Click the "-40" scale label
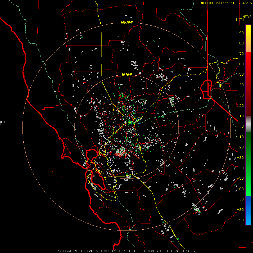The width and height of the screenshot is (253, 253). point(240,168)
